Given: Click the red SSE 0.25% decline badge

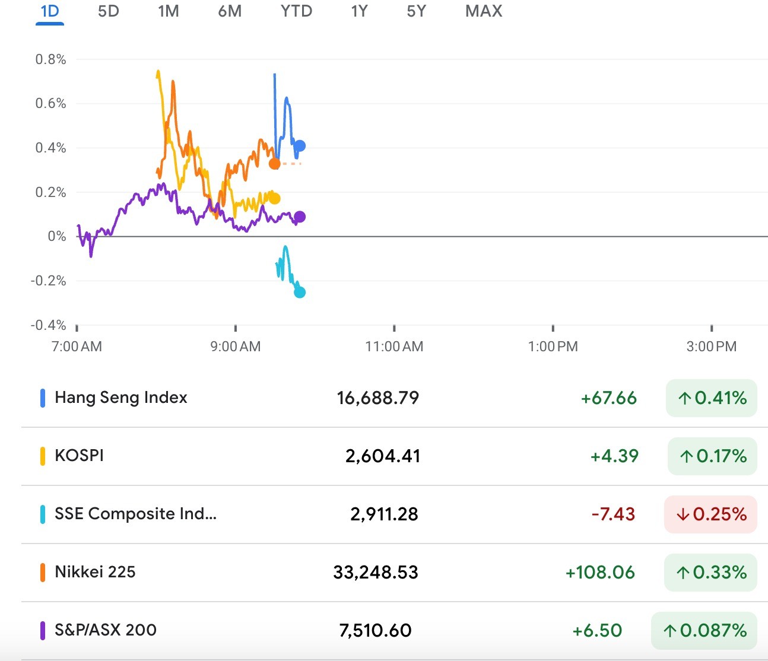Looking at the screenshot, I should click(x=710, y=514).
